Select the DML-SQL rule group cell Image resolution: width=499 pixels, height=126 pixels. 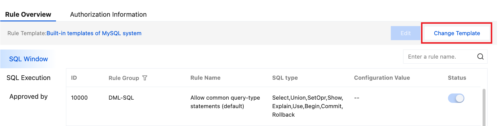(121, 98)
